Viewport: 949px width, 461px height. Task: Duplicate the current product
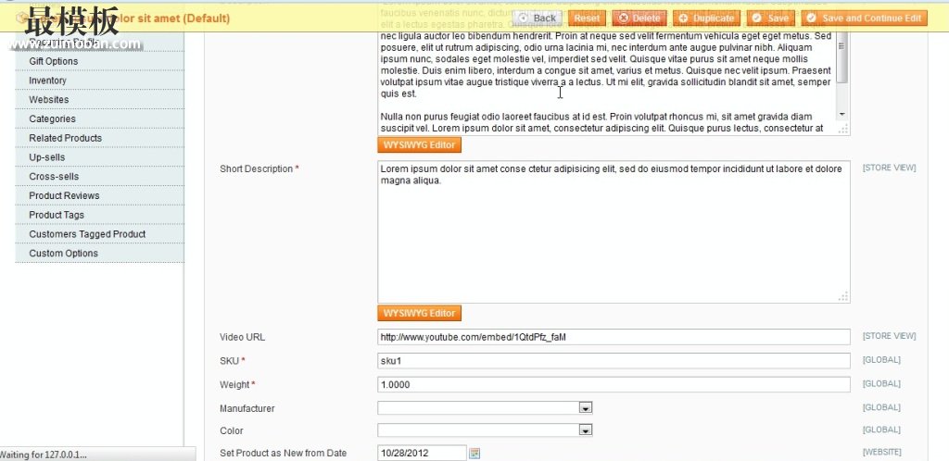pyautogui.click(x=705, y=18)
